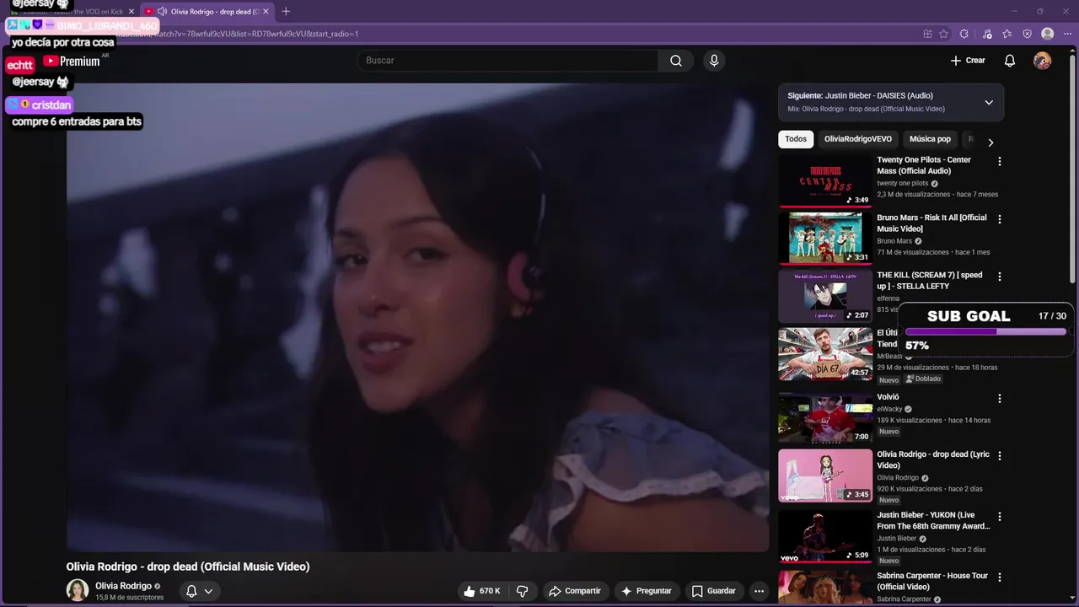The width and height of the screenshot is (1079, 607).
Task: Open options for THE KILL video
Action: coord(1000,277)
